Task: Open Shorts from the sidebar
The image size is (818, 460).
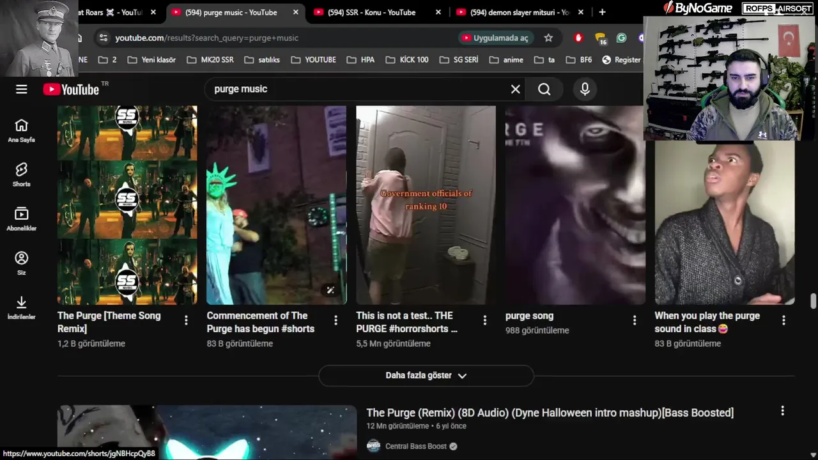Action: point(22,175)
